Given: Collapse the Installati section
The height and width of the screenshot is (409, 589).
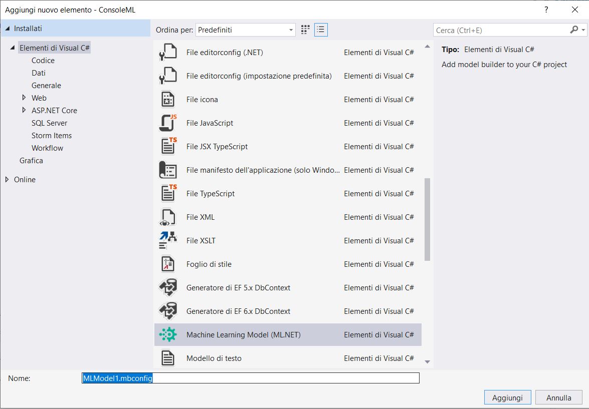Looking at the screenshot, I should click(8, 29).
